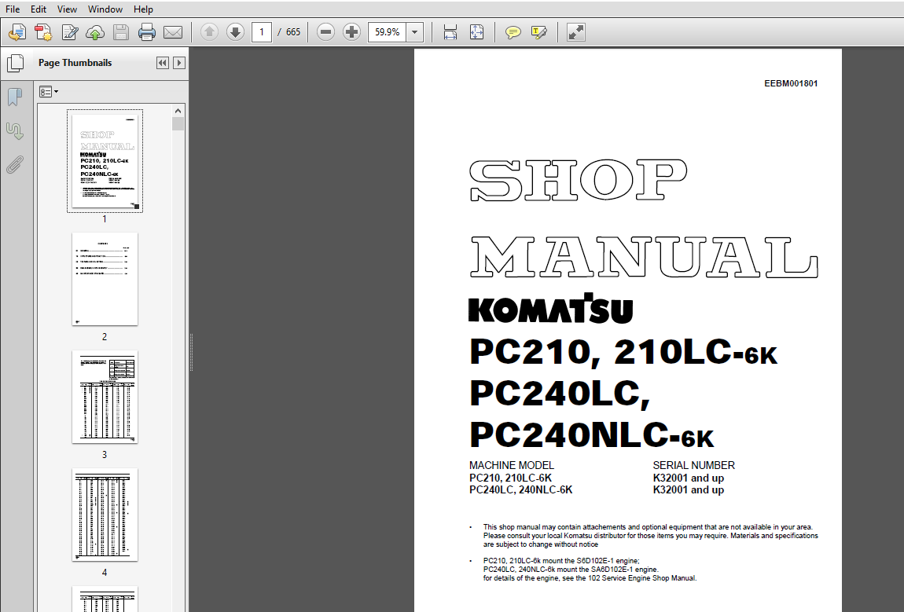Click the email envelope icon
Image resolution: width=904 pixels, height=612 pixels.
click(x=173, y=32)
